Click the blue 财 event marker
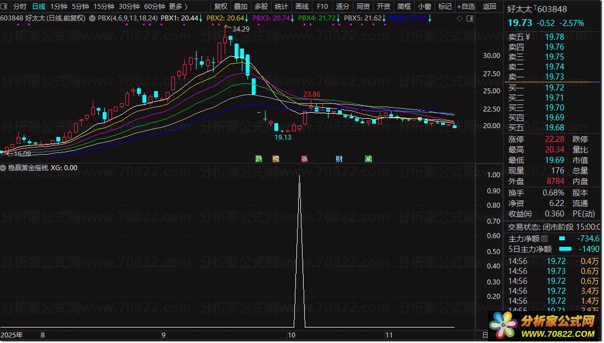The width and height of the screenshot is (604, 343). 339,159
